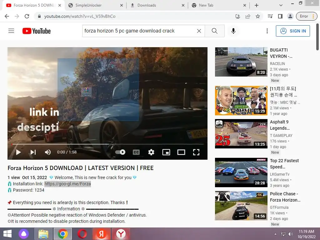Switch to the New Tab tab
The height and width of the screenshot is (240, 320).
[x=206, y=5]
